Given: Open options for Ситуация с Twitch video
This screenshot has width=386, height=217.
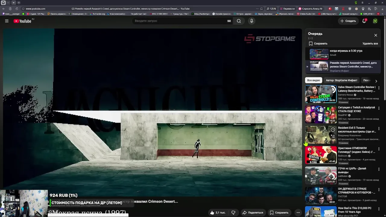Looking at the screenshot, I should [379, 108].
